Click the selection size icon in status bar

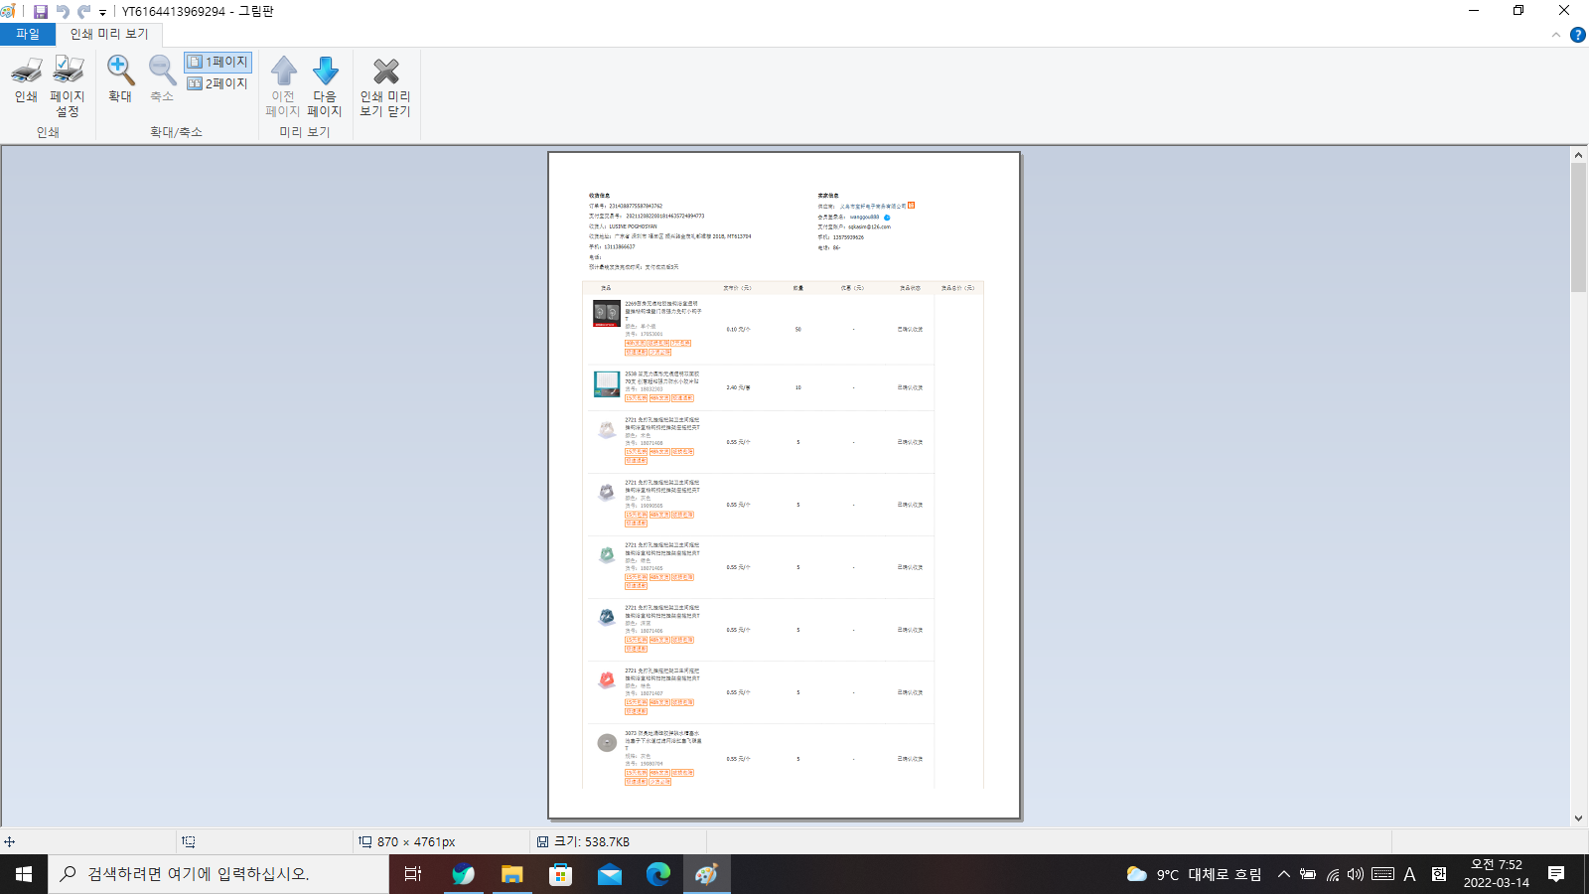[188, 841]
